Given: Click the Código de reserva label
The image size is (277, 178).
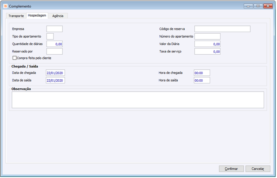Looking at the screenshot, I should click(x=172, y=29).
